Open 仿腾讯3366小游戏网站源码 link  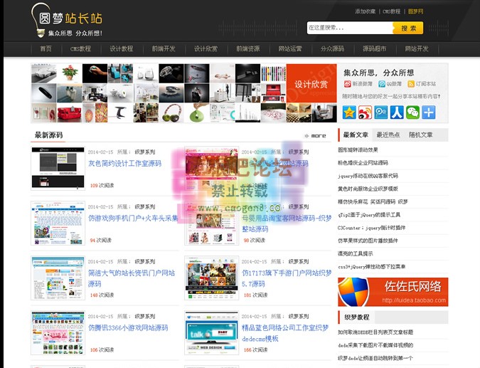128,328
